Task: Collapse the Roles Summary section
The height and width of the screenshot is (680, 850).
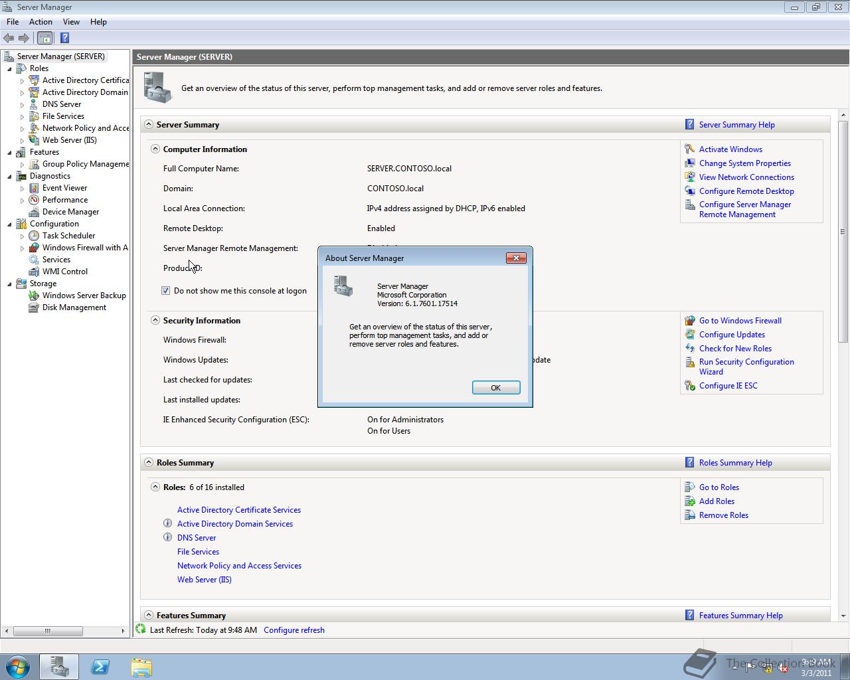Action: 149,462
